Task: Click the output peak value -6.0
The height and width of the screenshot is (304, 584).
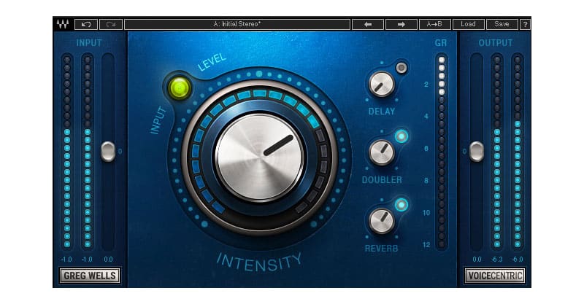Action: (518, 260)
